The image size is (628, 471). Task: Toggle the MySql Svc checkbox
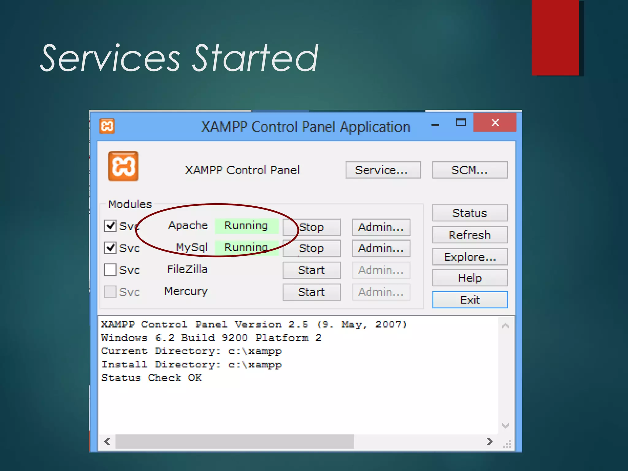[x=110, y=248]
